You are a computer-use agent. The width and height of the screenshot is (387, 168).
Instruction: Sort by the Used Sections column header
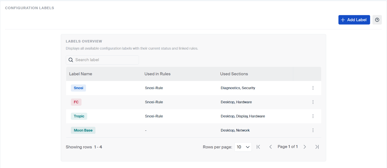234,74
